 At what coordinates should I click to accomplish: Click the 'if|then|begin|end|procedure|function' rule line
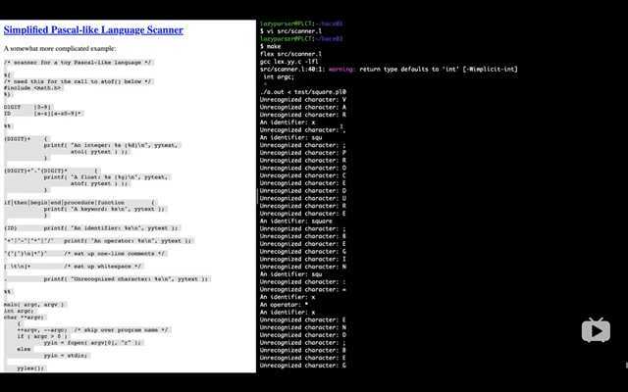click(x=79, y=203)
